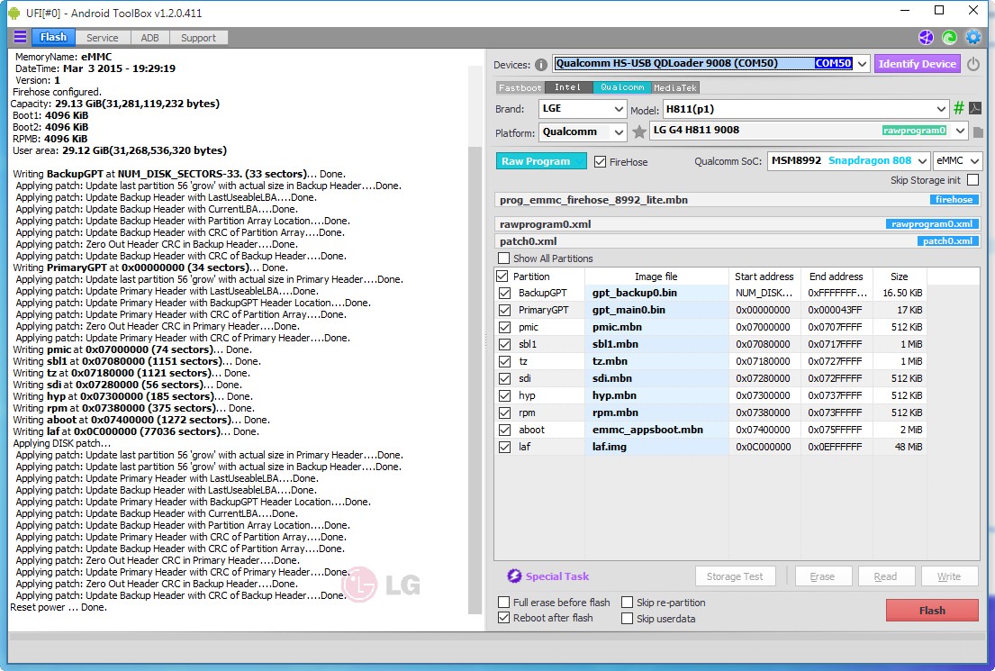995x671 pixels.
Task: Open the eMMC storage type dropdown
Action: (x=957, y=160)
